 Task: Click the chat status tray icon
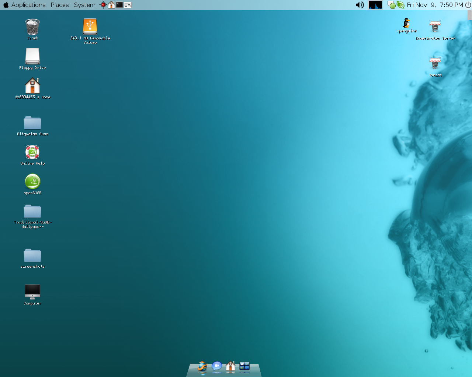pyautogui.click(x=392, y=5)
